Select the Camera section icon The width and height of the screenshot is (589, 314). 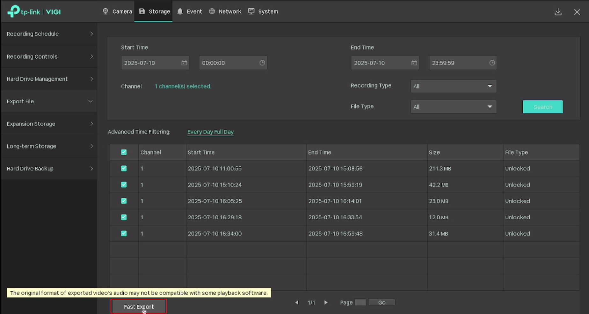[105, 11]
